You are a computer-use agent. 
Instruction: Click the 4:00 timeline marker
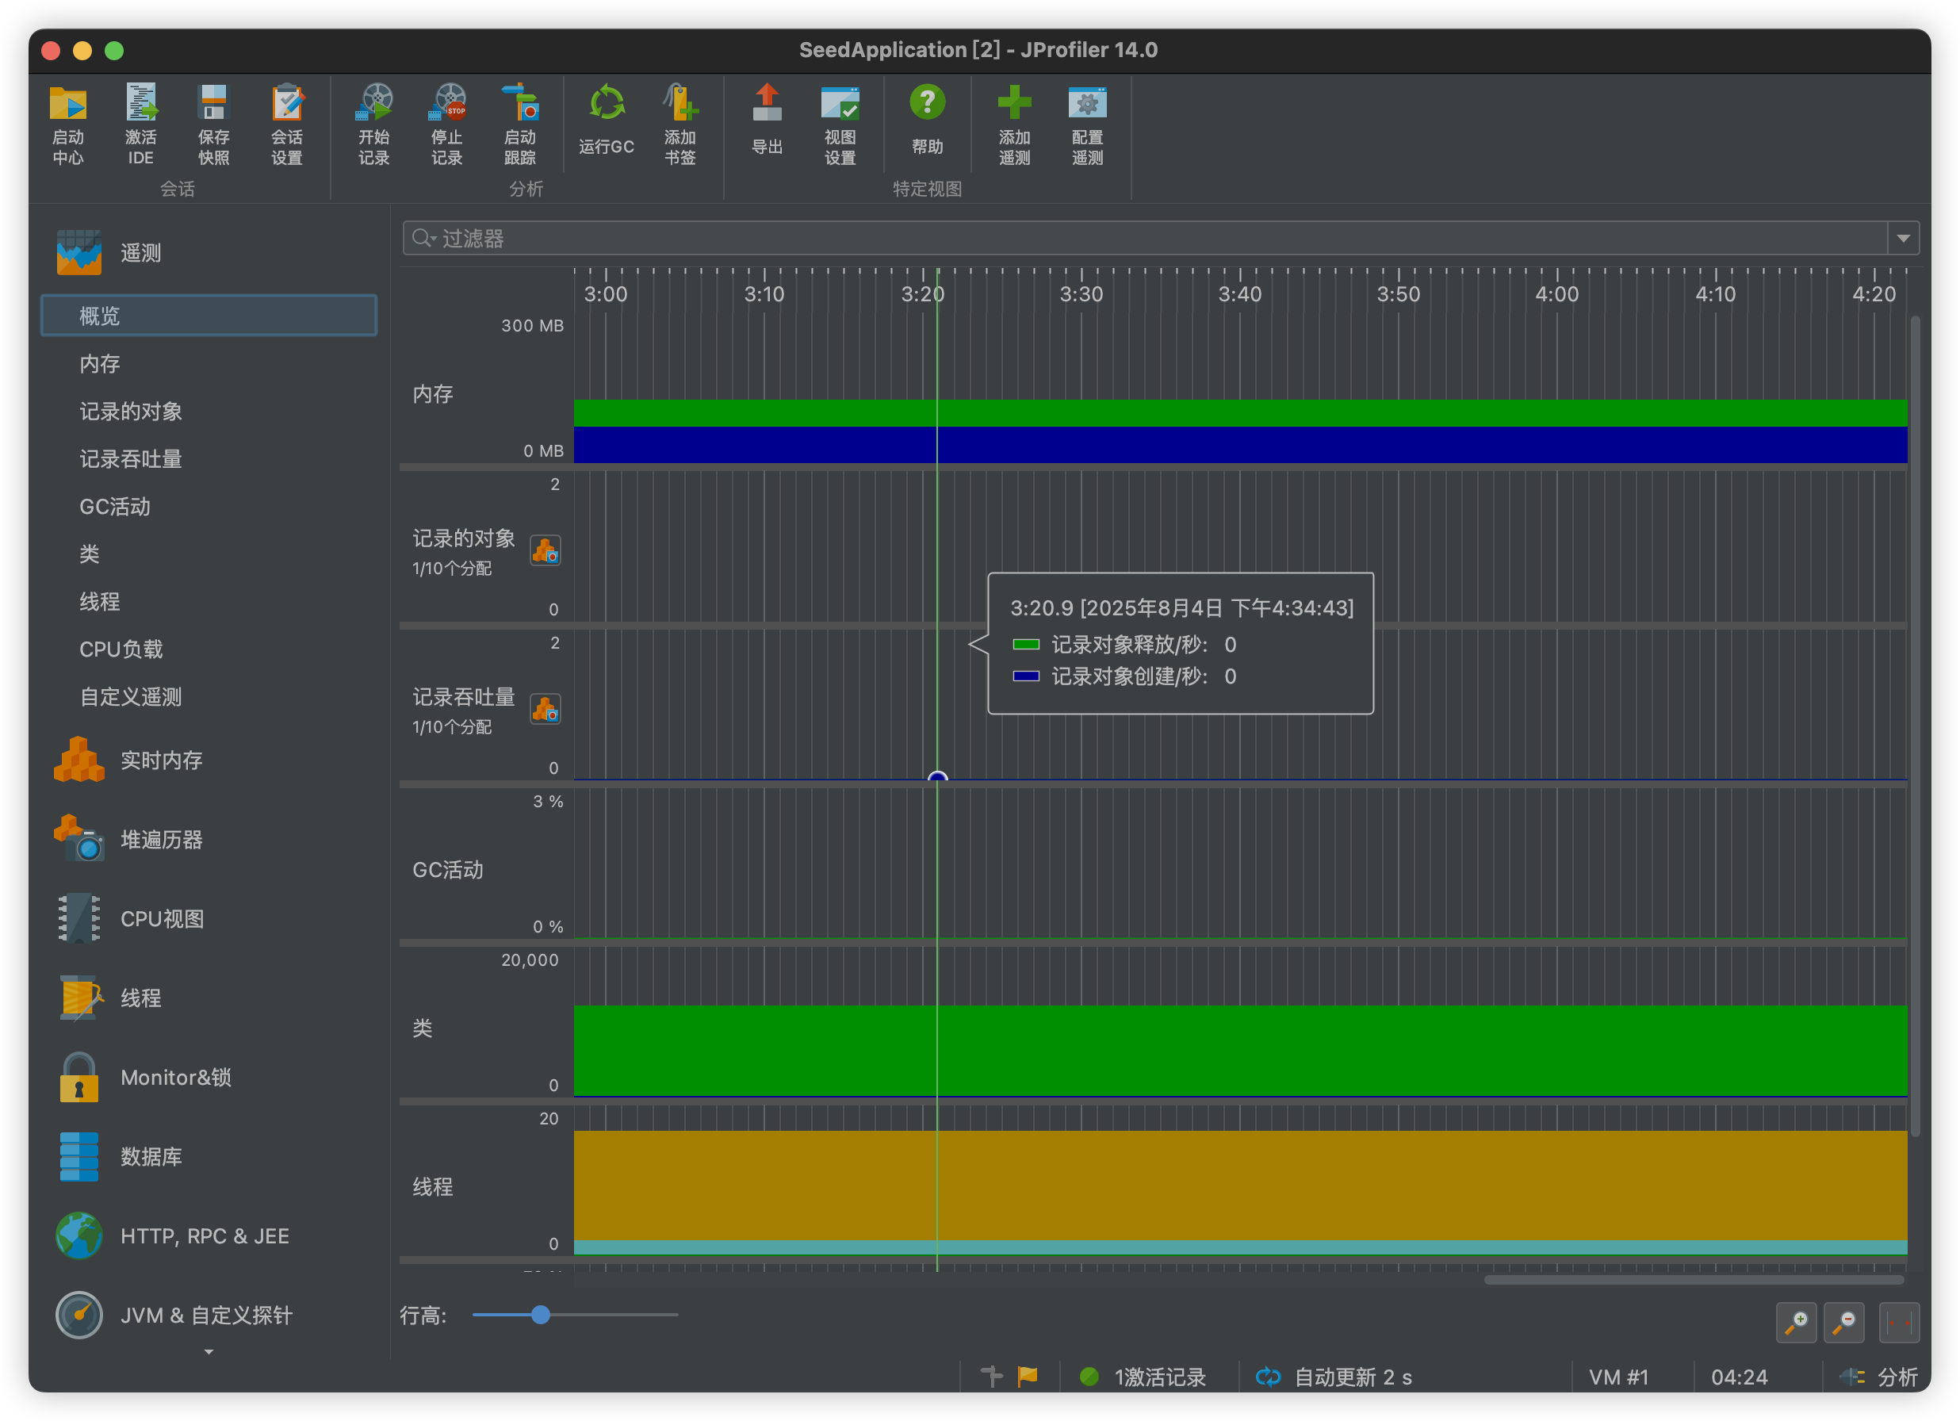pyautogui.click(x=1556, y=294)
